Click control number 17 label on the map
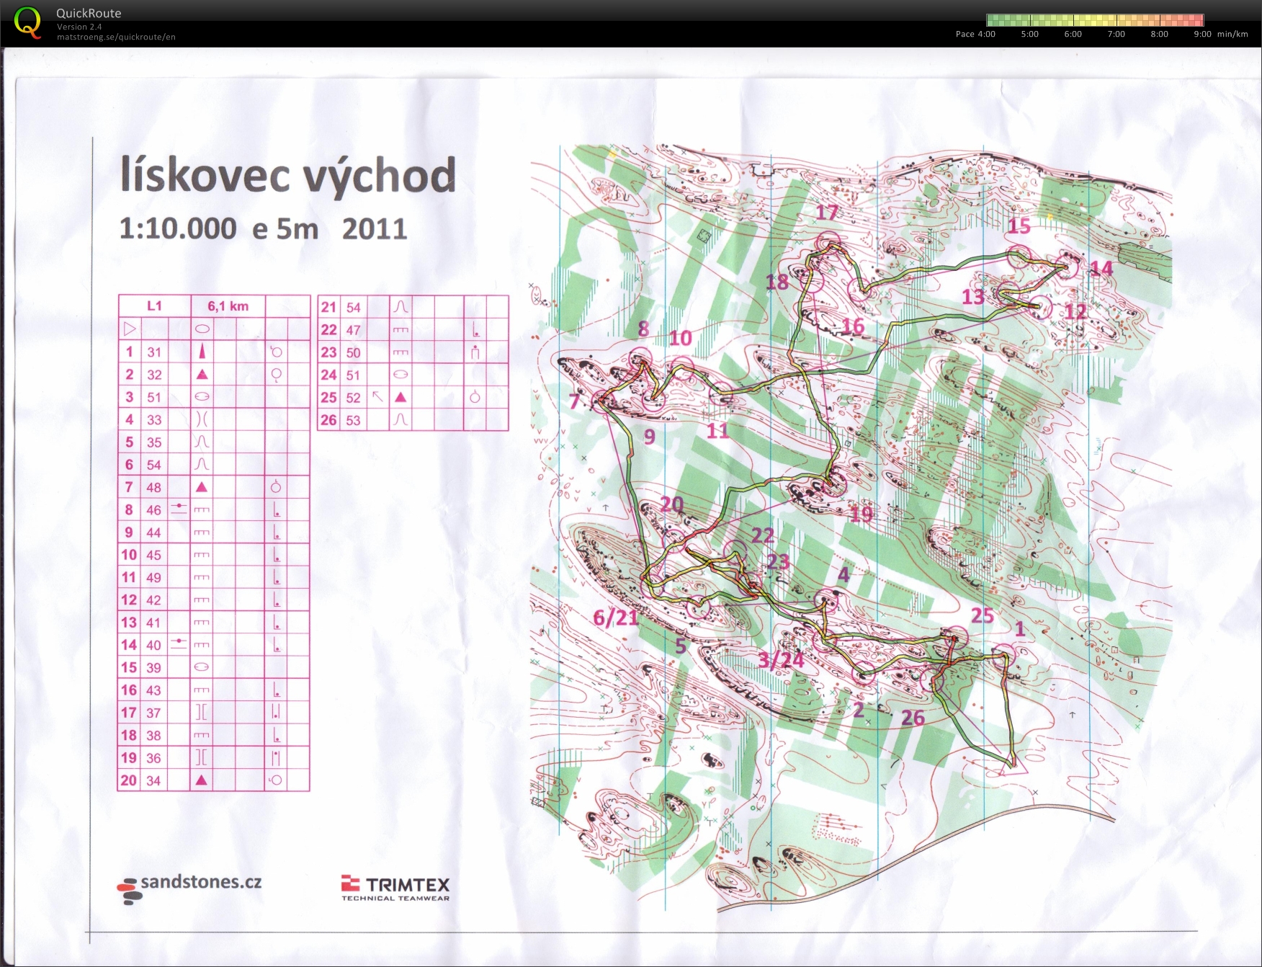 (827, 212)
